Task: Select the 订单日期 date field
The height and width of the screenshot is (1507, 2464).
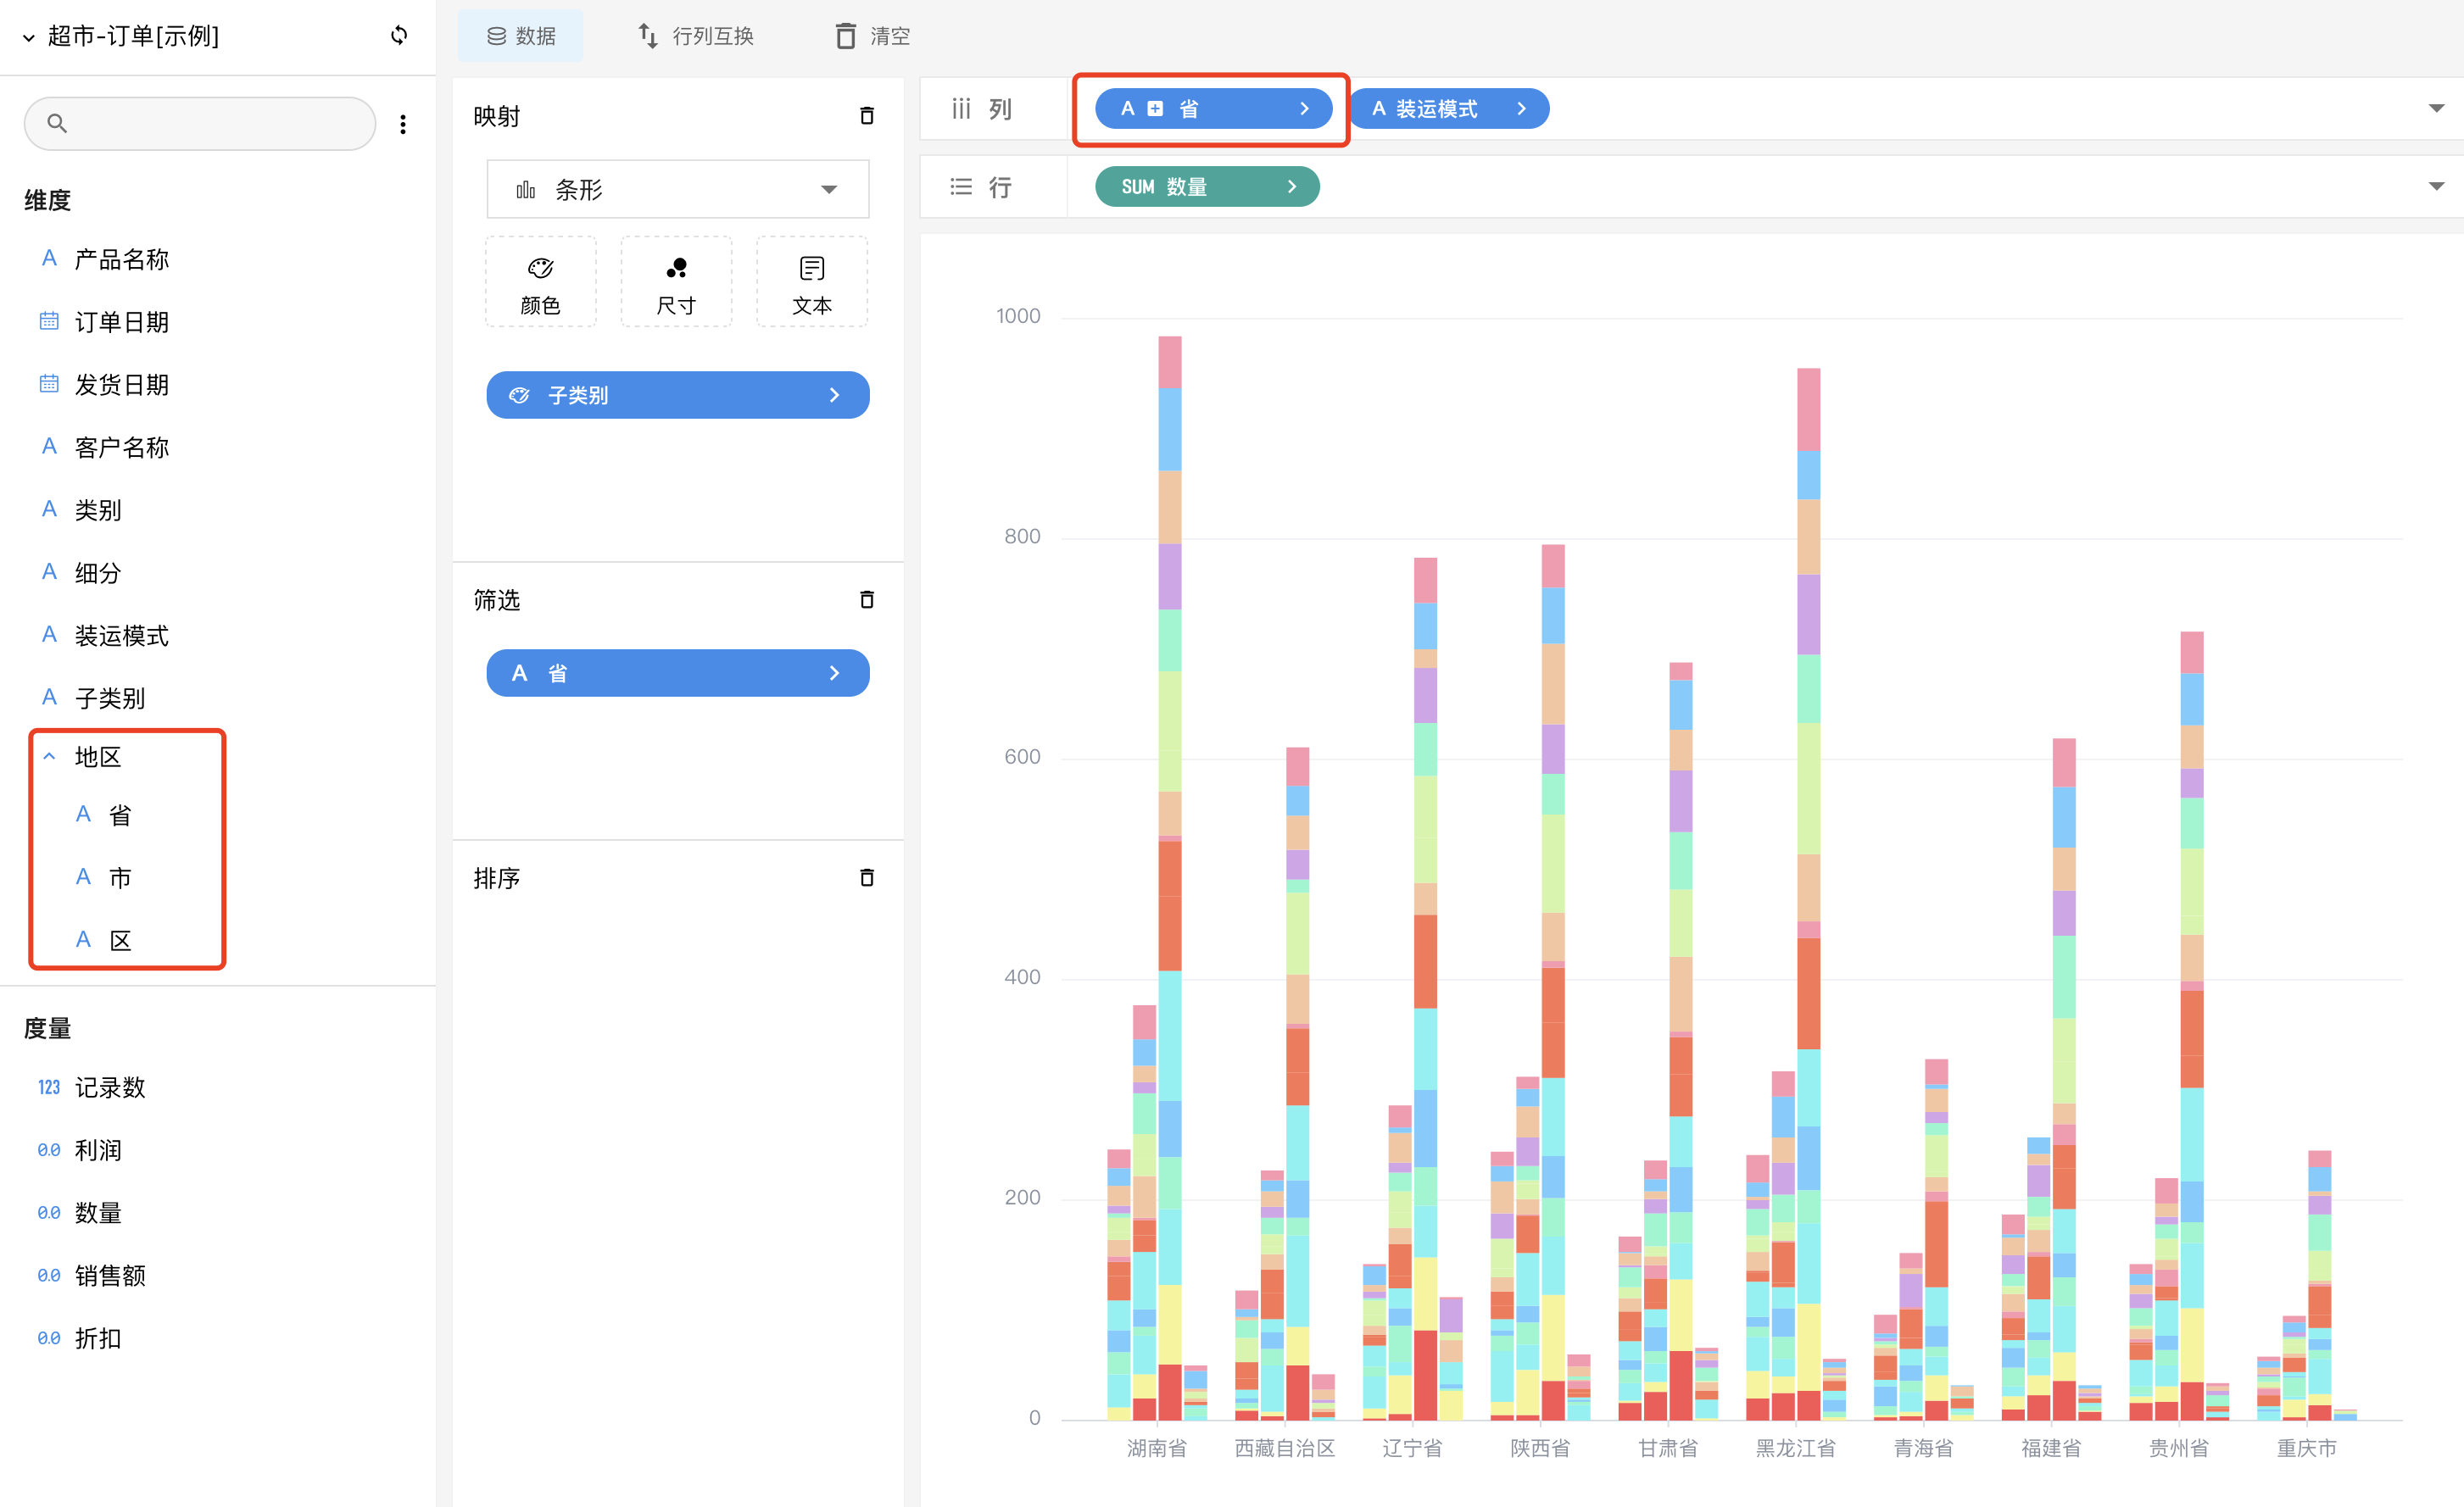Action: [x=121, y=322]
